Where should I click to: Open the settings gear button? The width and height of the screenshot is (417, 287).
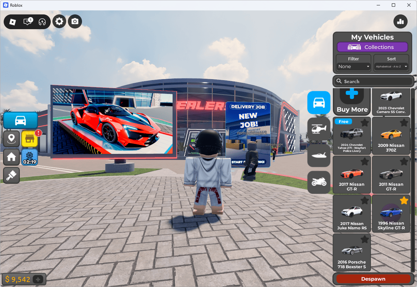59,21
